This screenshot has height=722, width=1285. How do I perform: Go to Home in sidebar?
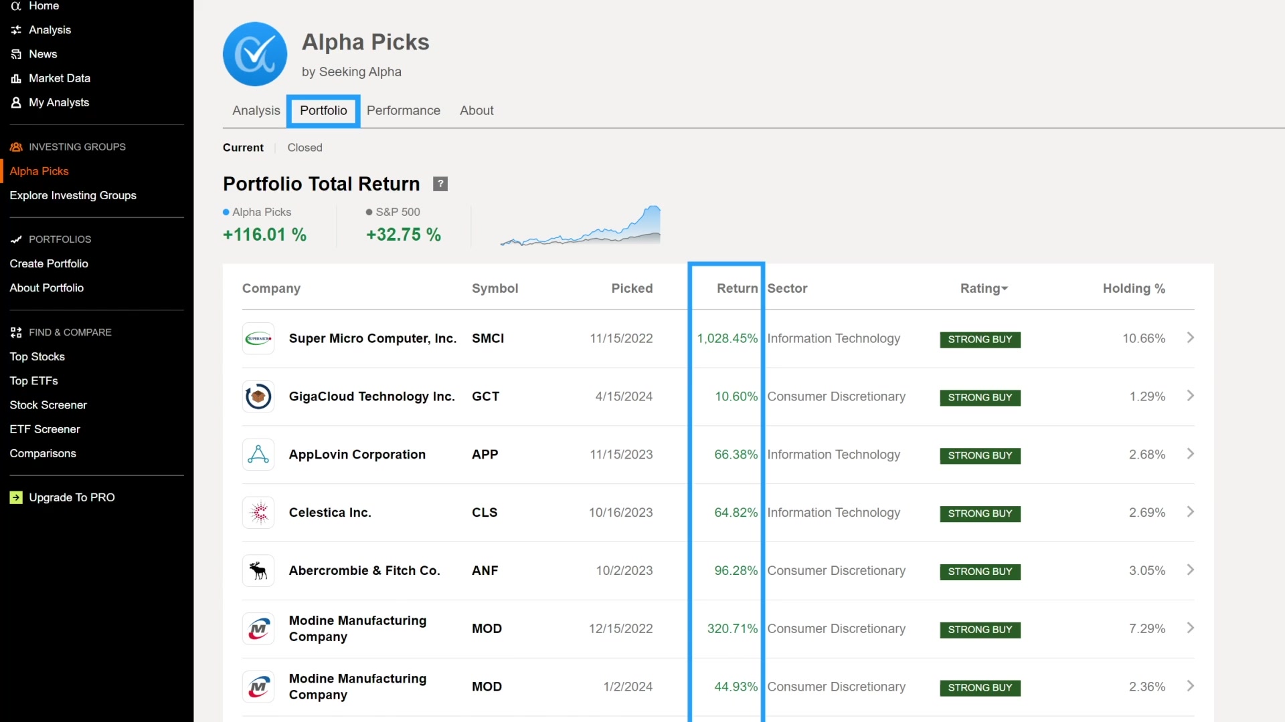pos(44,6)
